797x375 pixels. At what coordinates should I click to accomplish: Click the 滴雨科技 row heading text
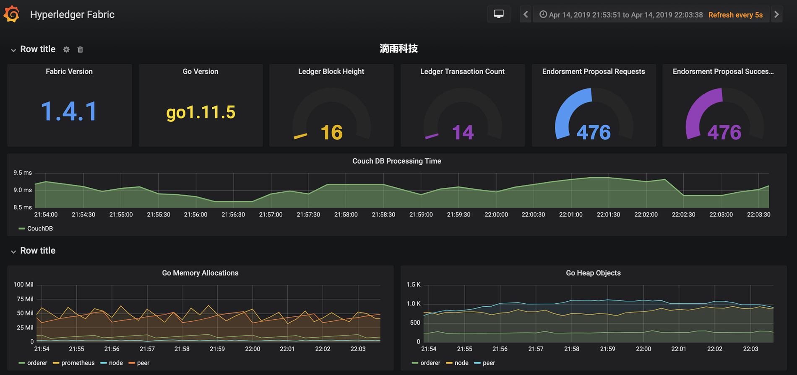[398, 49]
